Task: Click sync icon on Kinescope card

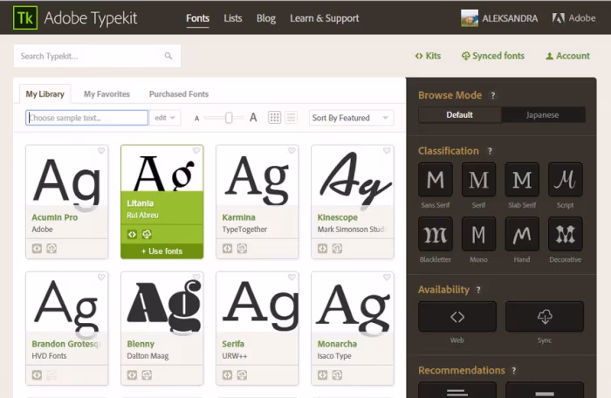Action: (337, 248)
